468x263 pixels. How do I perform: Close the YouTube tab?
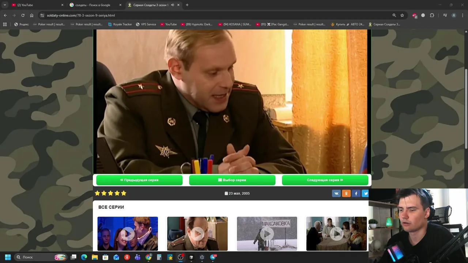[62, 5]
